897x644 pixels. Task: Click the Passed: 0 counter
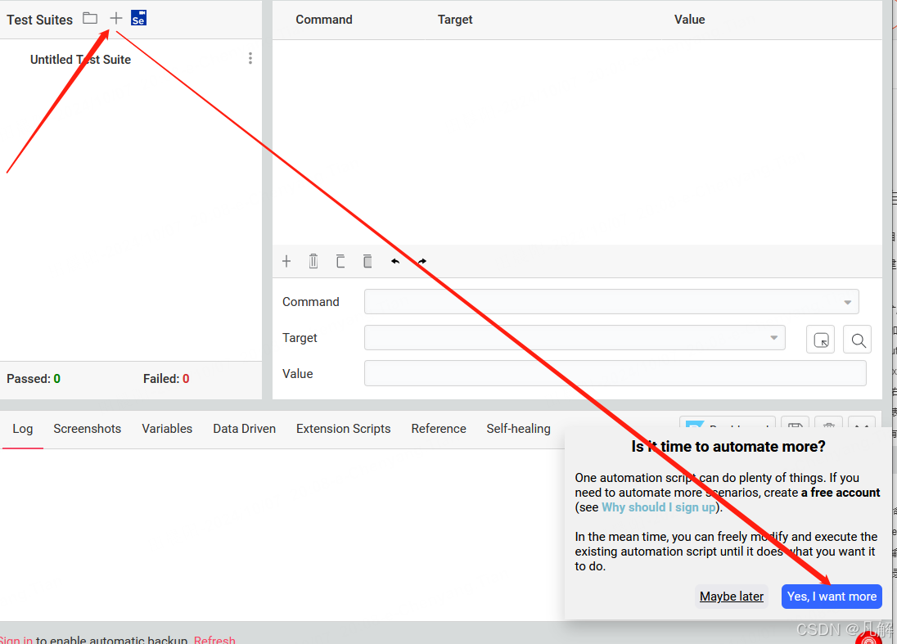[34, 379]
